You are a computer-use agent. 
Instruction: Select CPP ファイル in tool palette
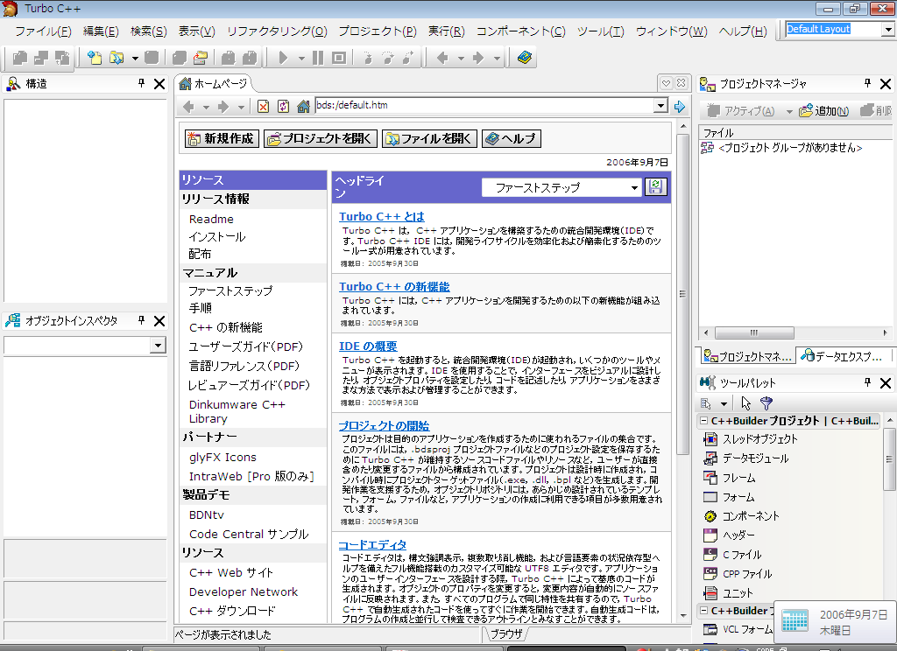pos(738,574)
